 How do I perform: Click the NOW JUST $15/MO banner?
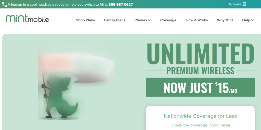click(x=200, y=87)
